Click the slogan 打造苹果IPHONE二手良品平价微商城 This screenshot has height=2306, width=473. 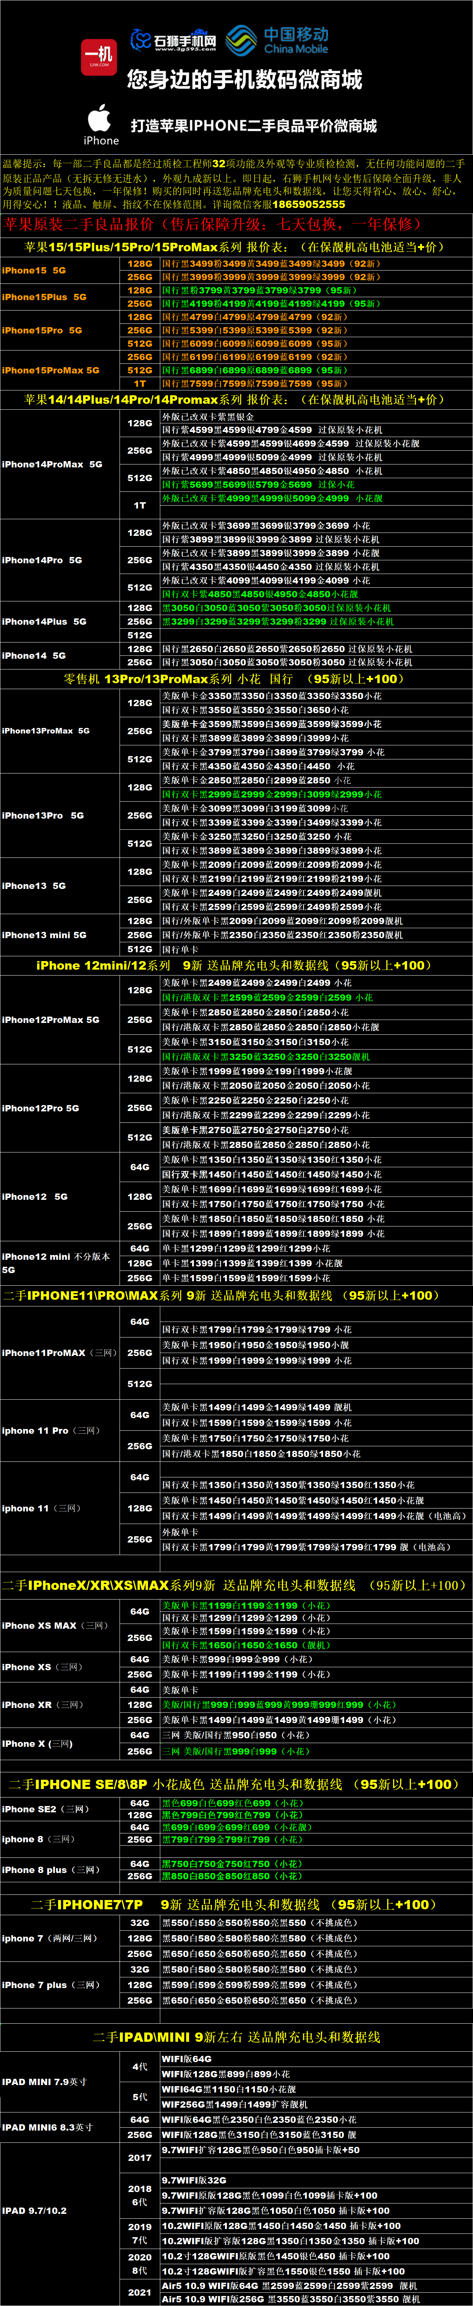(x=254, y=125)
